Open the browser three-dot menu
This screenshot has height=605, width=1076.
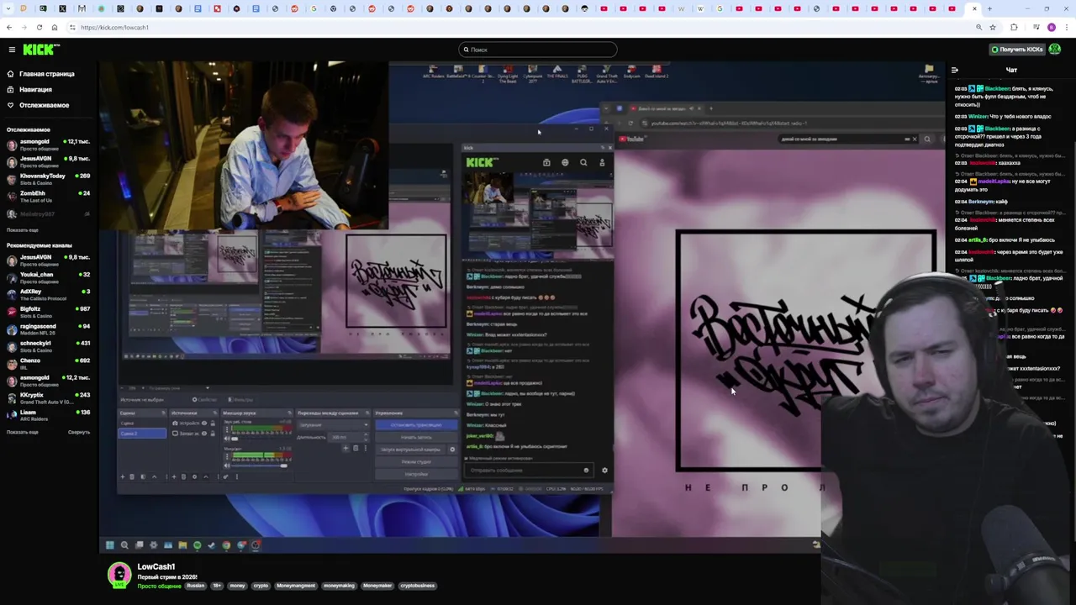coord(1068,27)
